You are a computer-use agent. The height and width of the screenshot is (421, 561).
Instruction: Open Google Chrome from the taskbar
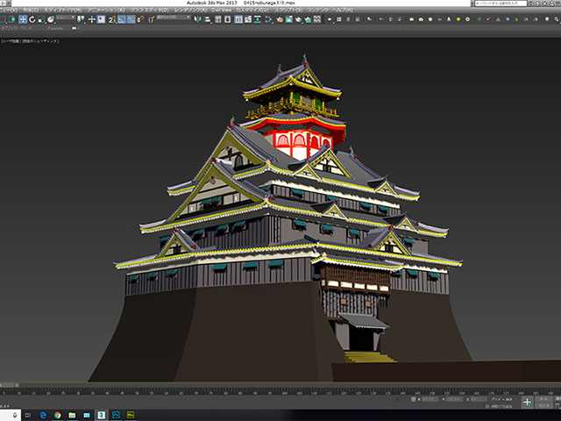tap(58, 414)
